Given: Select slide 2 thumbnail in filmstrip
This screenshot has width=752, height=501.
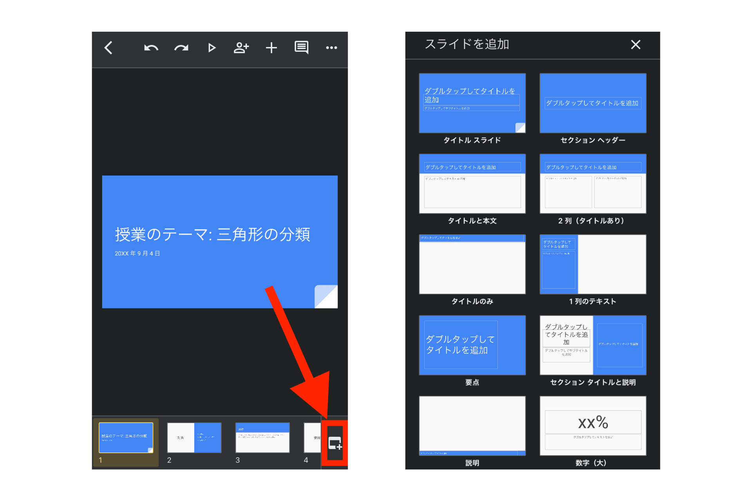Looking at the screenshot, I should 194,438.
